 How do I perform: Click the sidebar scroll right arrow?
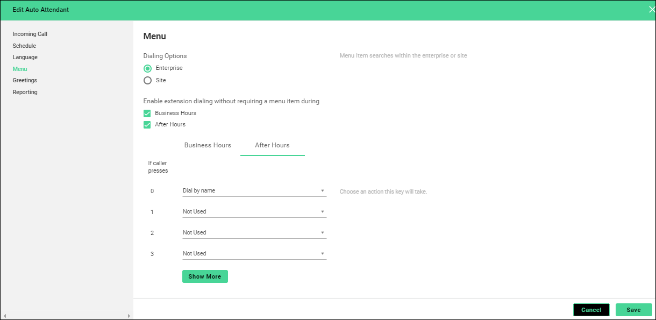point(129,316)
